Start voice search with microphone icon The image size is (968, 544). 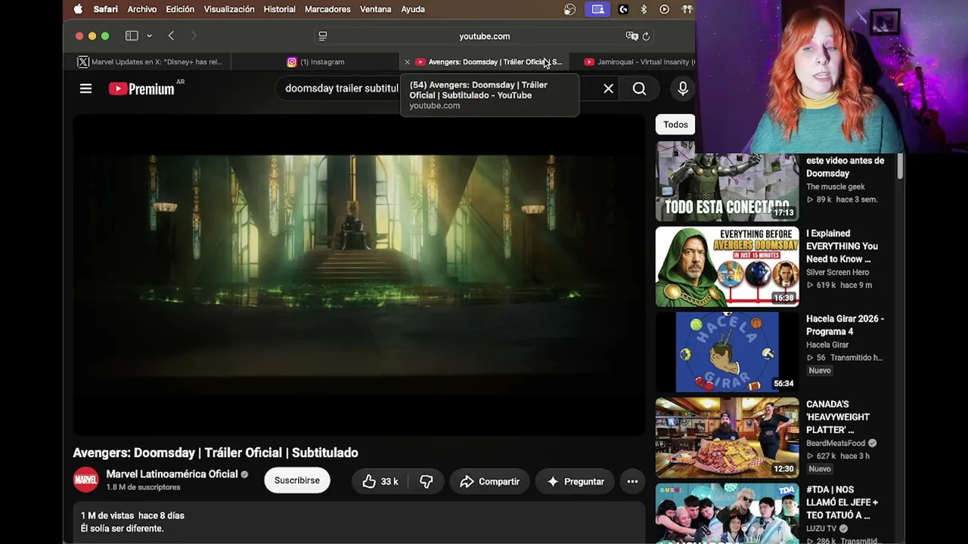[x=682, y=89]
